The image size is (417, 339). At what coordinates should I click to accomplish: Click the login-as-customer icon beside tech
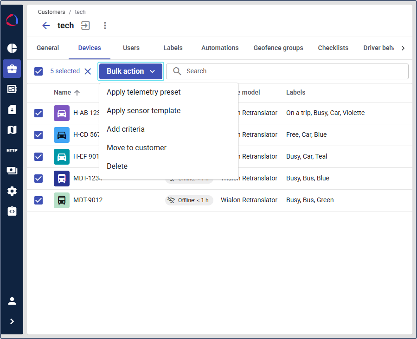(x=85, y=26)
